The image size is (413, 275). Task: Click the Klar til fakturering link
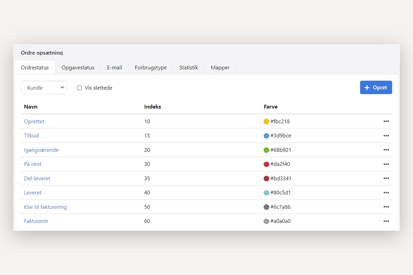[x=45, y=207]
